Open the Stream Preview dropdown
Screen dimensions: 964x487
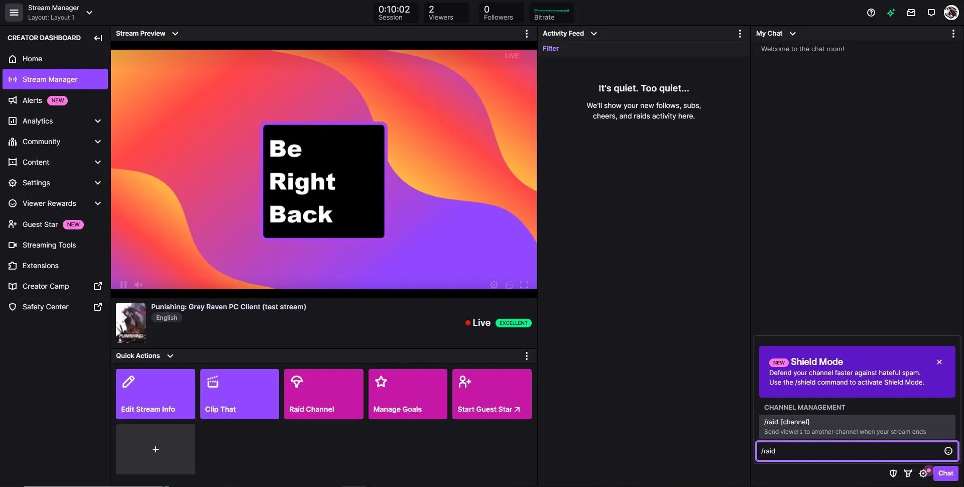pos(175,33)
